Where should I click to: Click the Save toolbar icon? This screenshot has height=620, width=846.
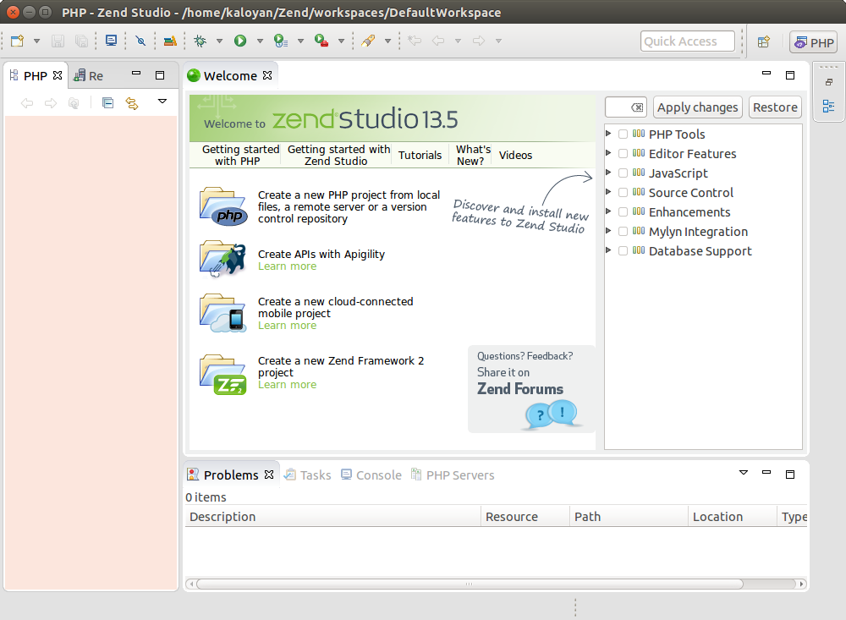(58, 41)
